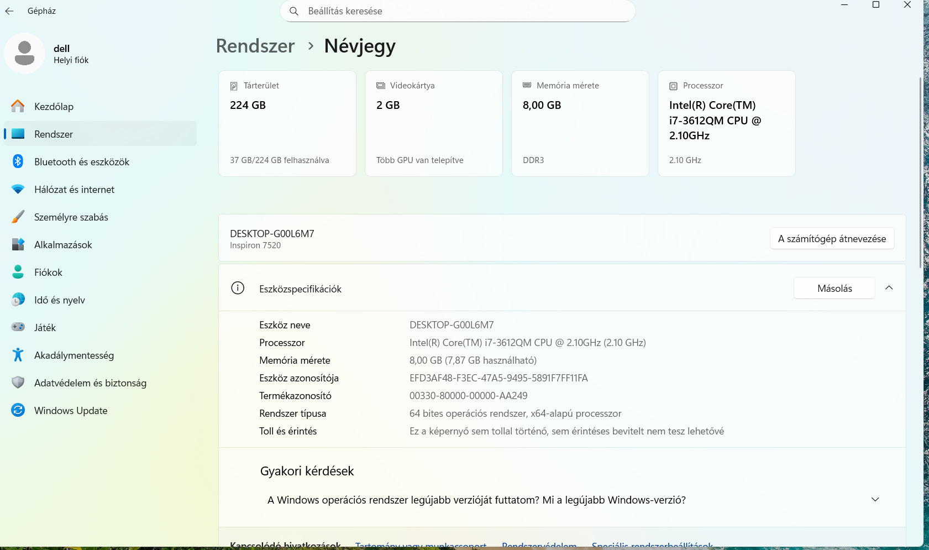This screenshot has height=550, width=929.
Task: Click the Rendszer breadcrumb link
Action: pyautogui.click(x=255, y=46)
